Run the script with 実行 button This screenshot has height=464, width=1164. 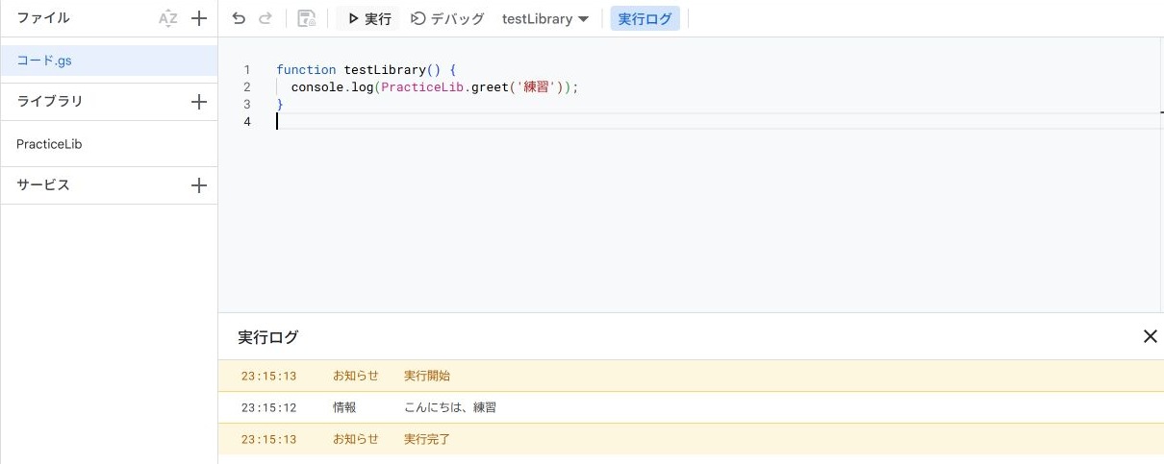point(368,18)
